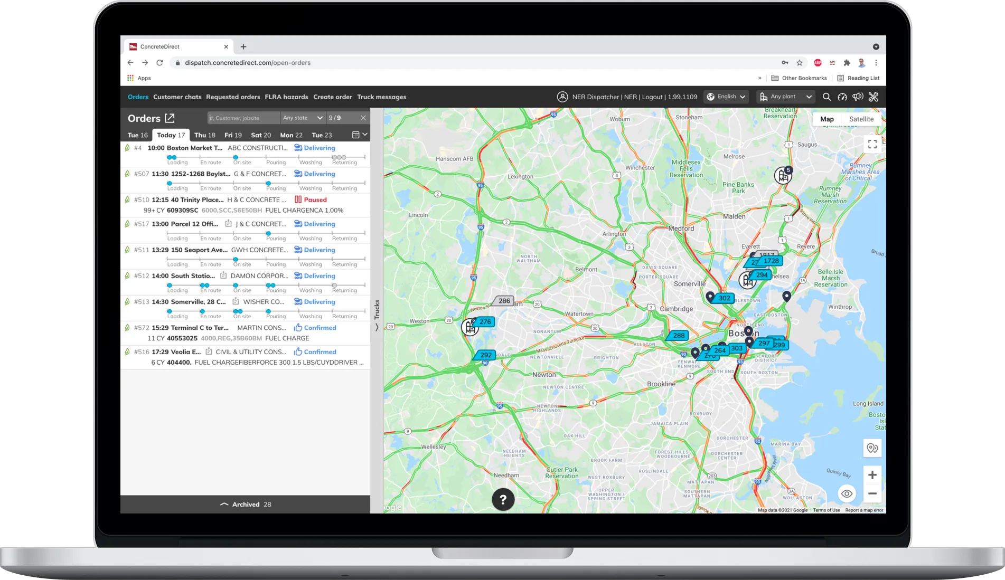1005x580 pixels.
Task: Select the Map view type
Action: point(826,119)
